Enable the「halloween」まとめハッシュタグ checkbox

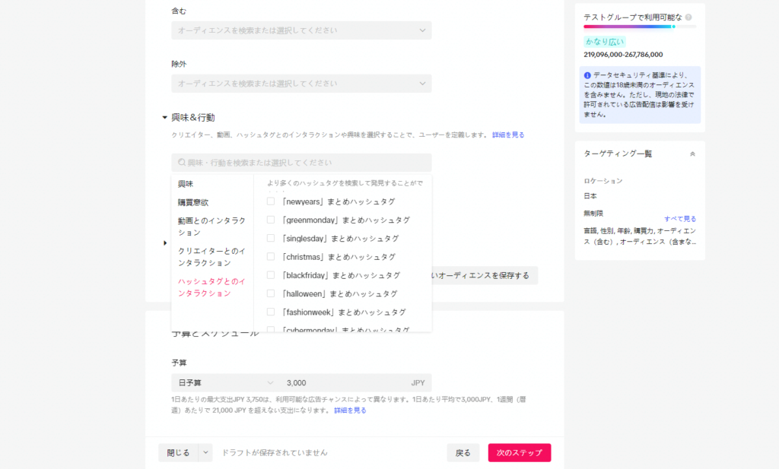point(271,293)
